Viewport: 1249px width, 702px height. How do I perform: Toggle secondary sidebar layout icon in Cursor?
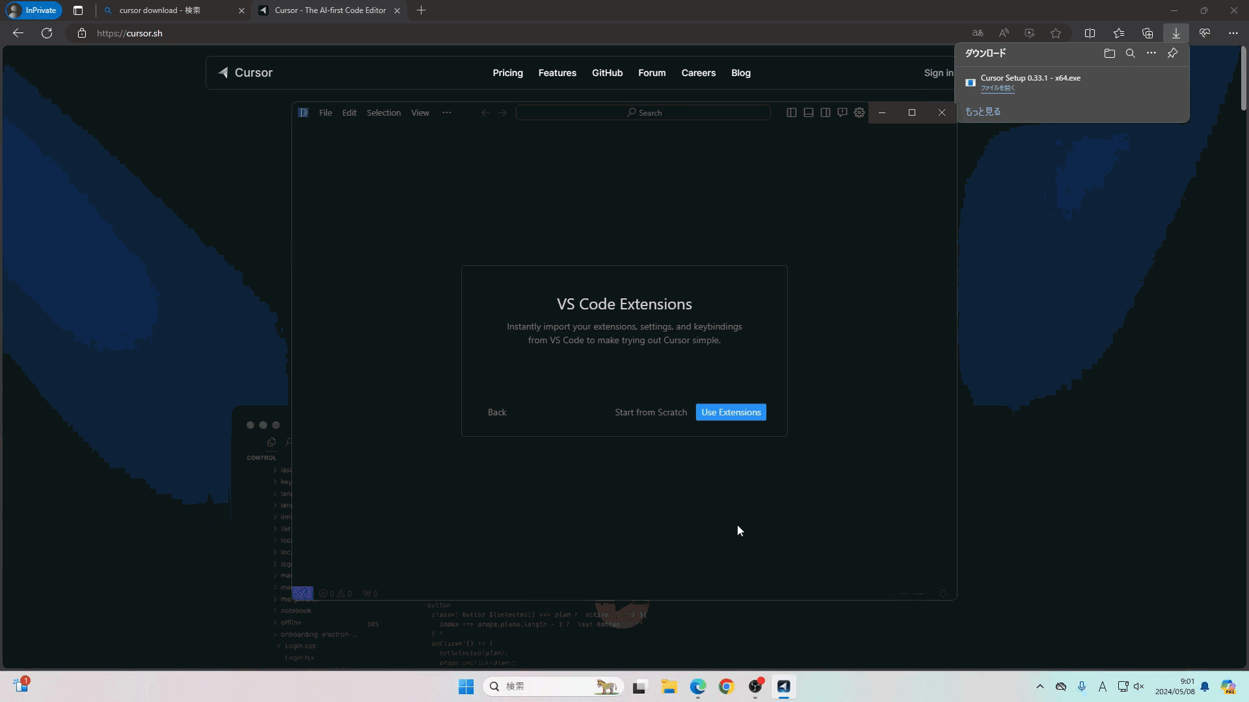[825, 112]
